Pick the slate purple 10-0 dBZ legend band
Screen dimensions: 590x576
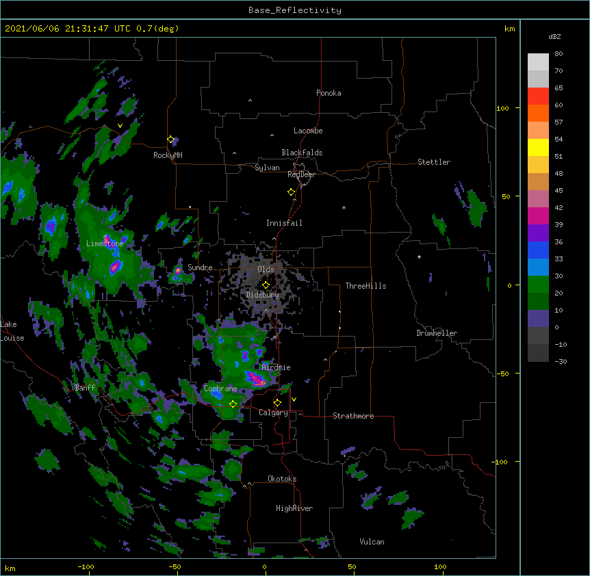538,319
